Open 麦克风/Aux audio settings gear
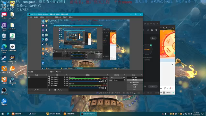 pyautogui.click(x=106, y=81)
